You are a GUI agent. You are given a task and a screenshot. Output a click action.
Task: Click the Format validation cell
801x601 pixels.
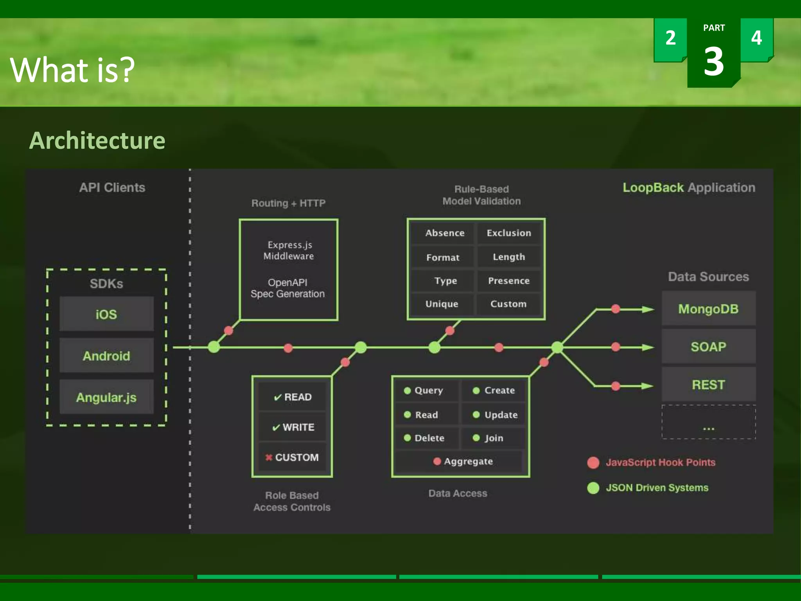click(443, 257)
